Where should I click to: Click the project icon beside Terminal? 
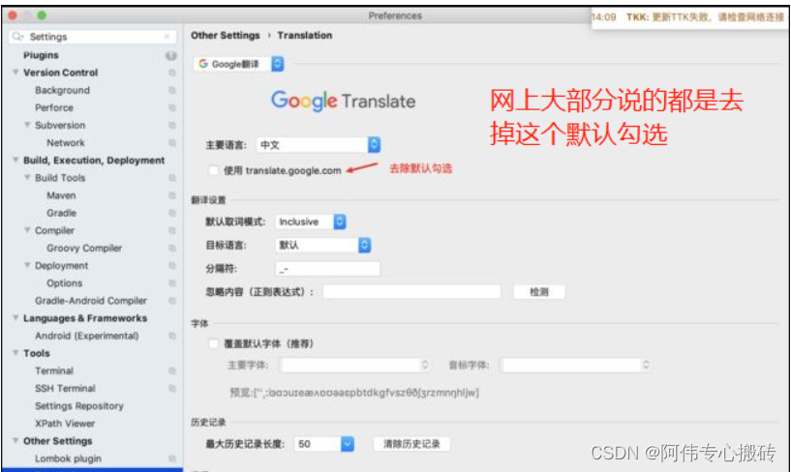pyautogui.click(x=172, y=370)
